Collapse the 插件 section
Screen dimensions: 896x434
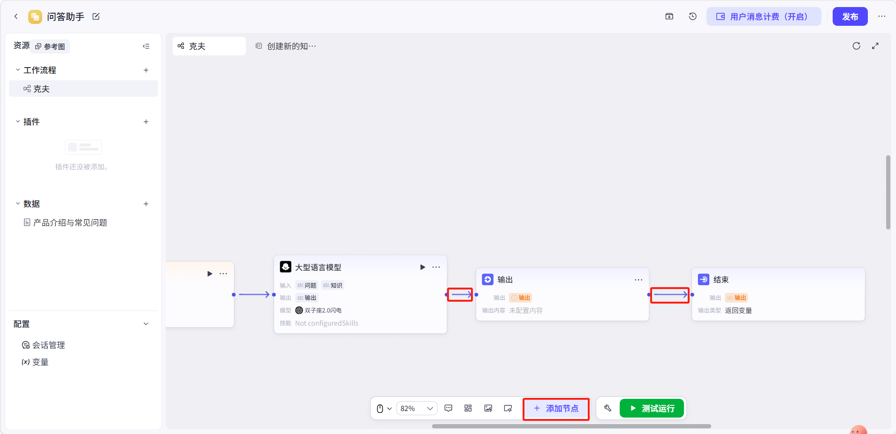pos(18,122)
